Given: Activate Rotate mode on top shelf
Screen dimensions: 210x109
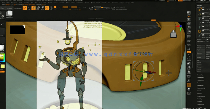Looking at the screenshot, I should pos(43,8).
